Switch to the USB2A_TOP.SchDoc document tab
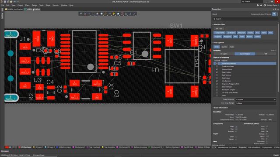This screenshot has width=280, height=157. [x=14, y=9]
